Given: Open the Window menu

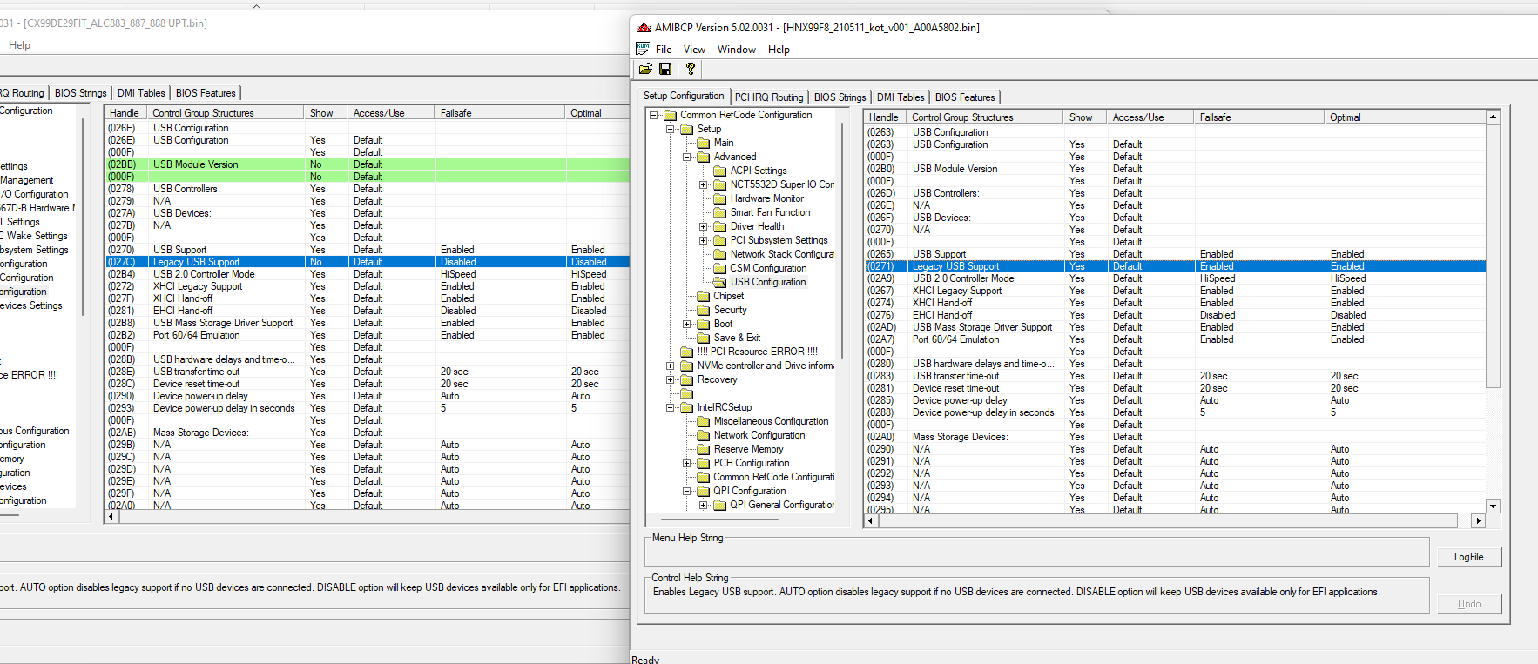Looking at the screenshot, I should pyautogui.click(x=737, y=50).
